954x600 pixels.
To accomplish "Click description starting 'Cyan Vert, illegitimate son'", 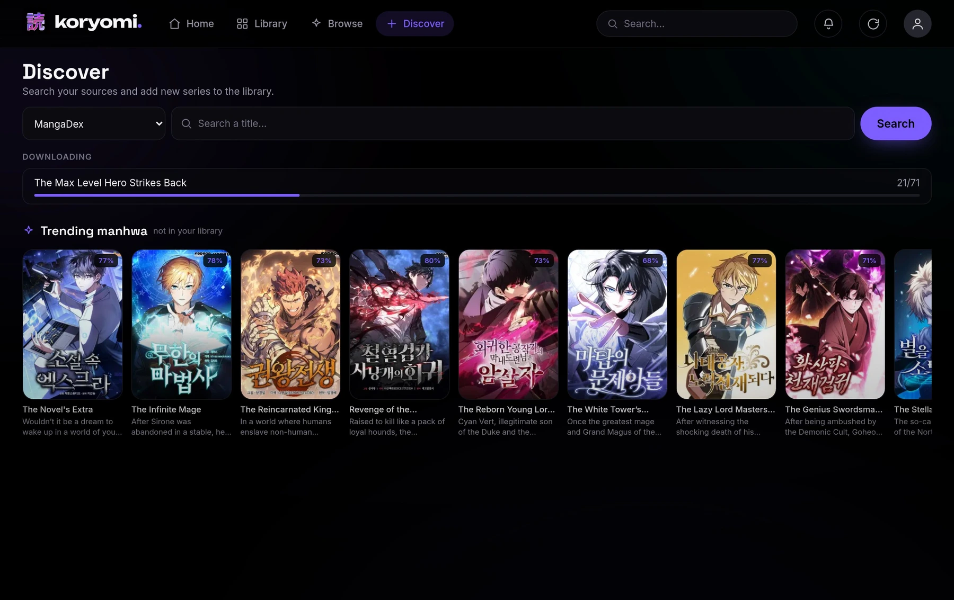I will point(506,427).
